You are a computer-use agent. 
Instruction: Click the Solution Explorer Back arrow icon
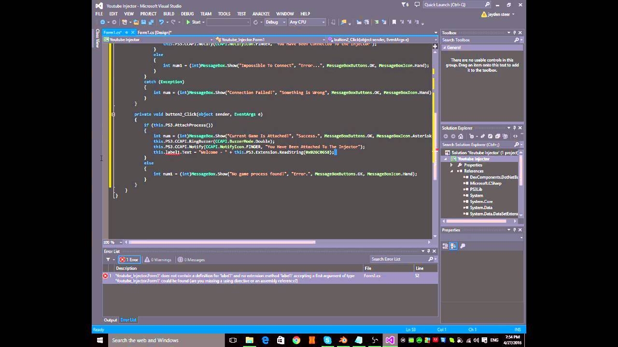[446, 136]
